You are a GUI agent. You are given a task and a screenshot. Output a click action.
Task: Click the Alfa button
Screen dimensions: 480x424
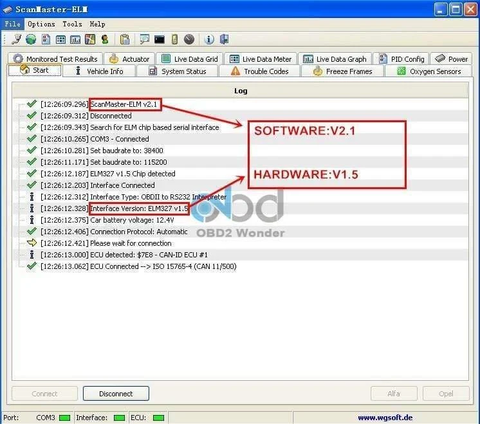point(394,393)
